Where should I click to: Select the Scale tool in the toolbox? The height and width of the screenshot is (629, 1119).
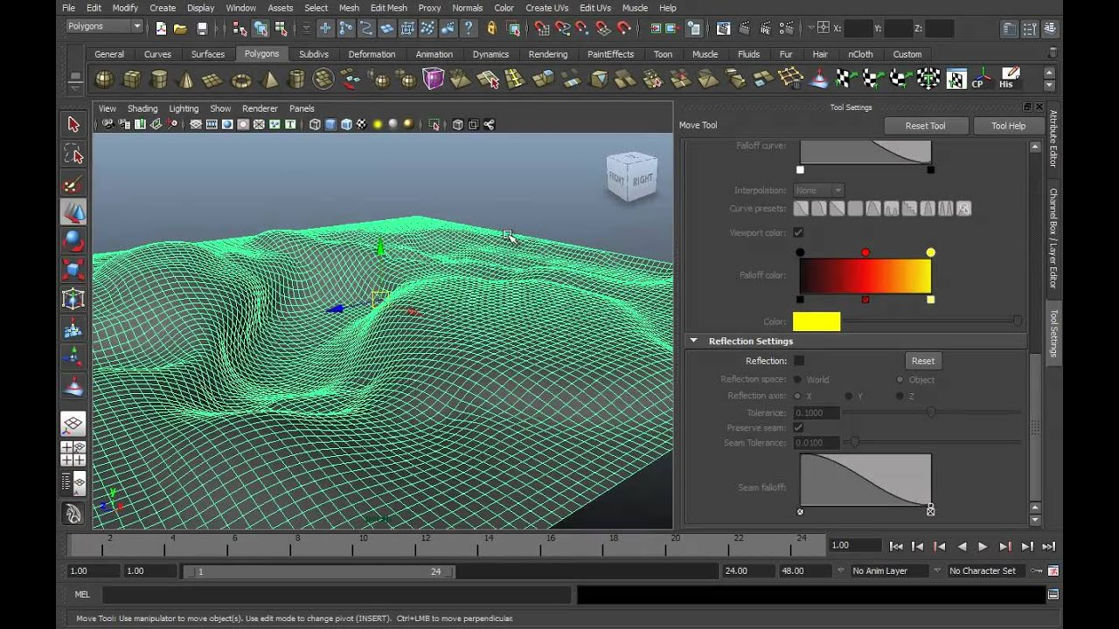pyautogui.click(x=73, y=270)
